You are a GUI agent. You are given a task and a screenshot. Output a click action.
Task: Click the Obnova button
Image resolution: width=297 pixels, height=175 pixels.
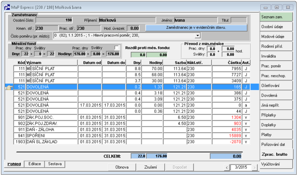point(122,167)
